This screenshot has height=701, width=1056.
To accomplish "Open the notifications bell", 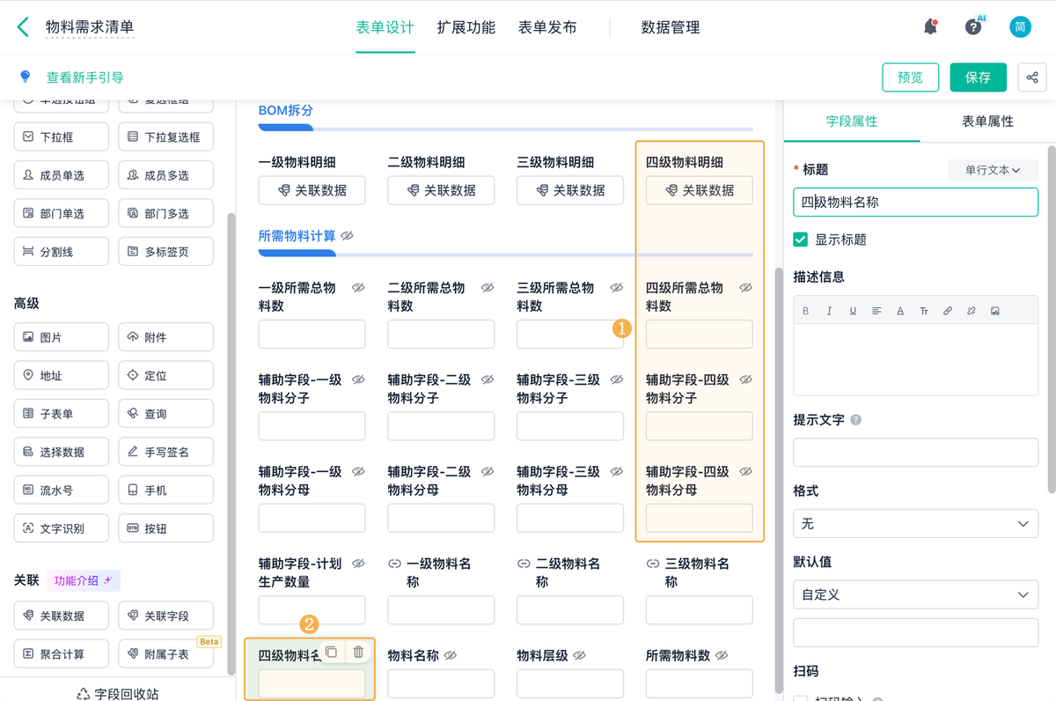I will (x=930, y=27).
